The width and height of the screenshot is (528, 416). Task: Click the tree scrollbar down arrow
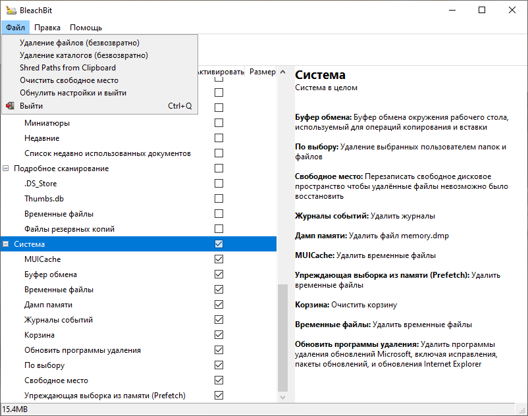click(283, 398)
